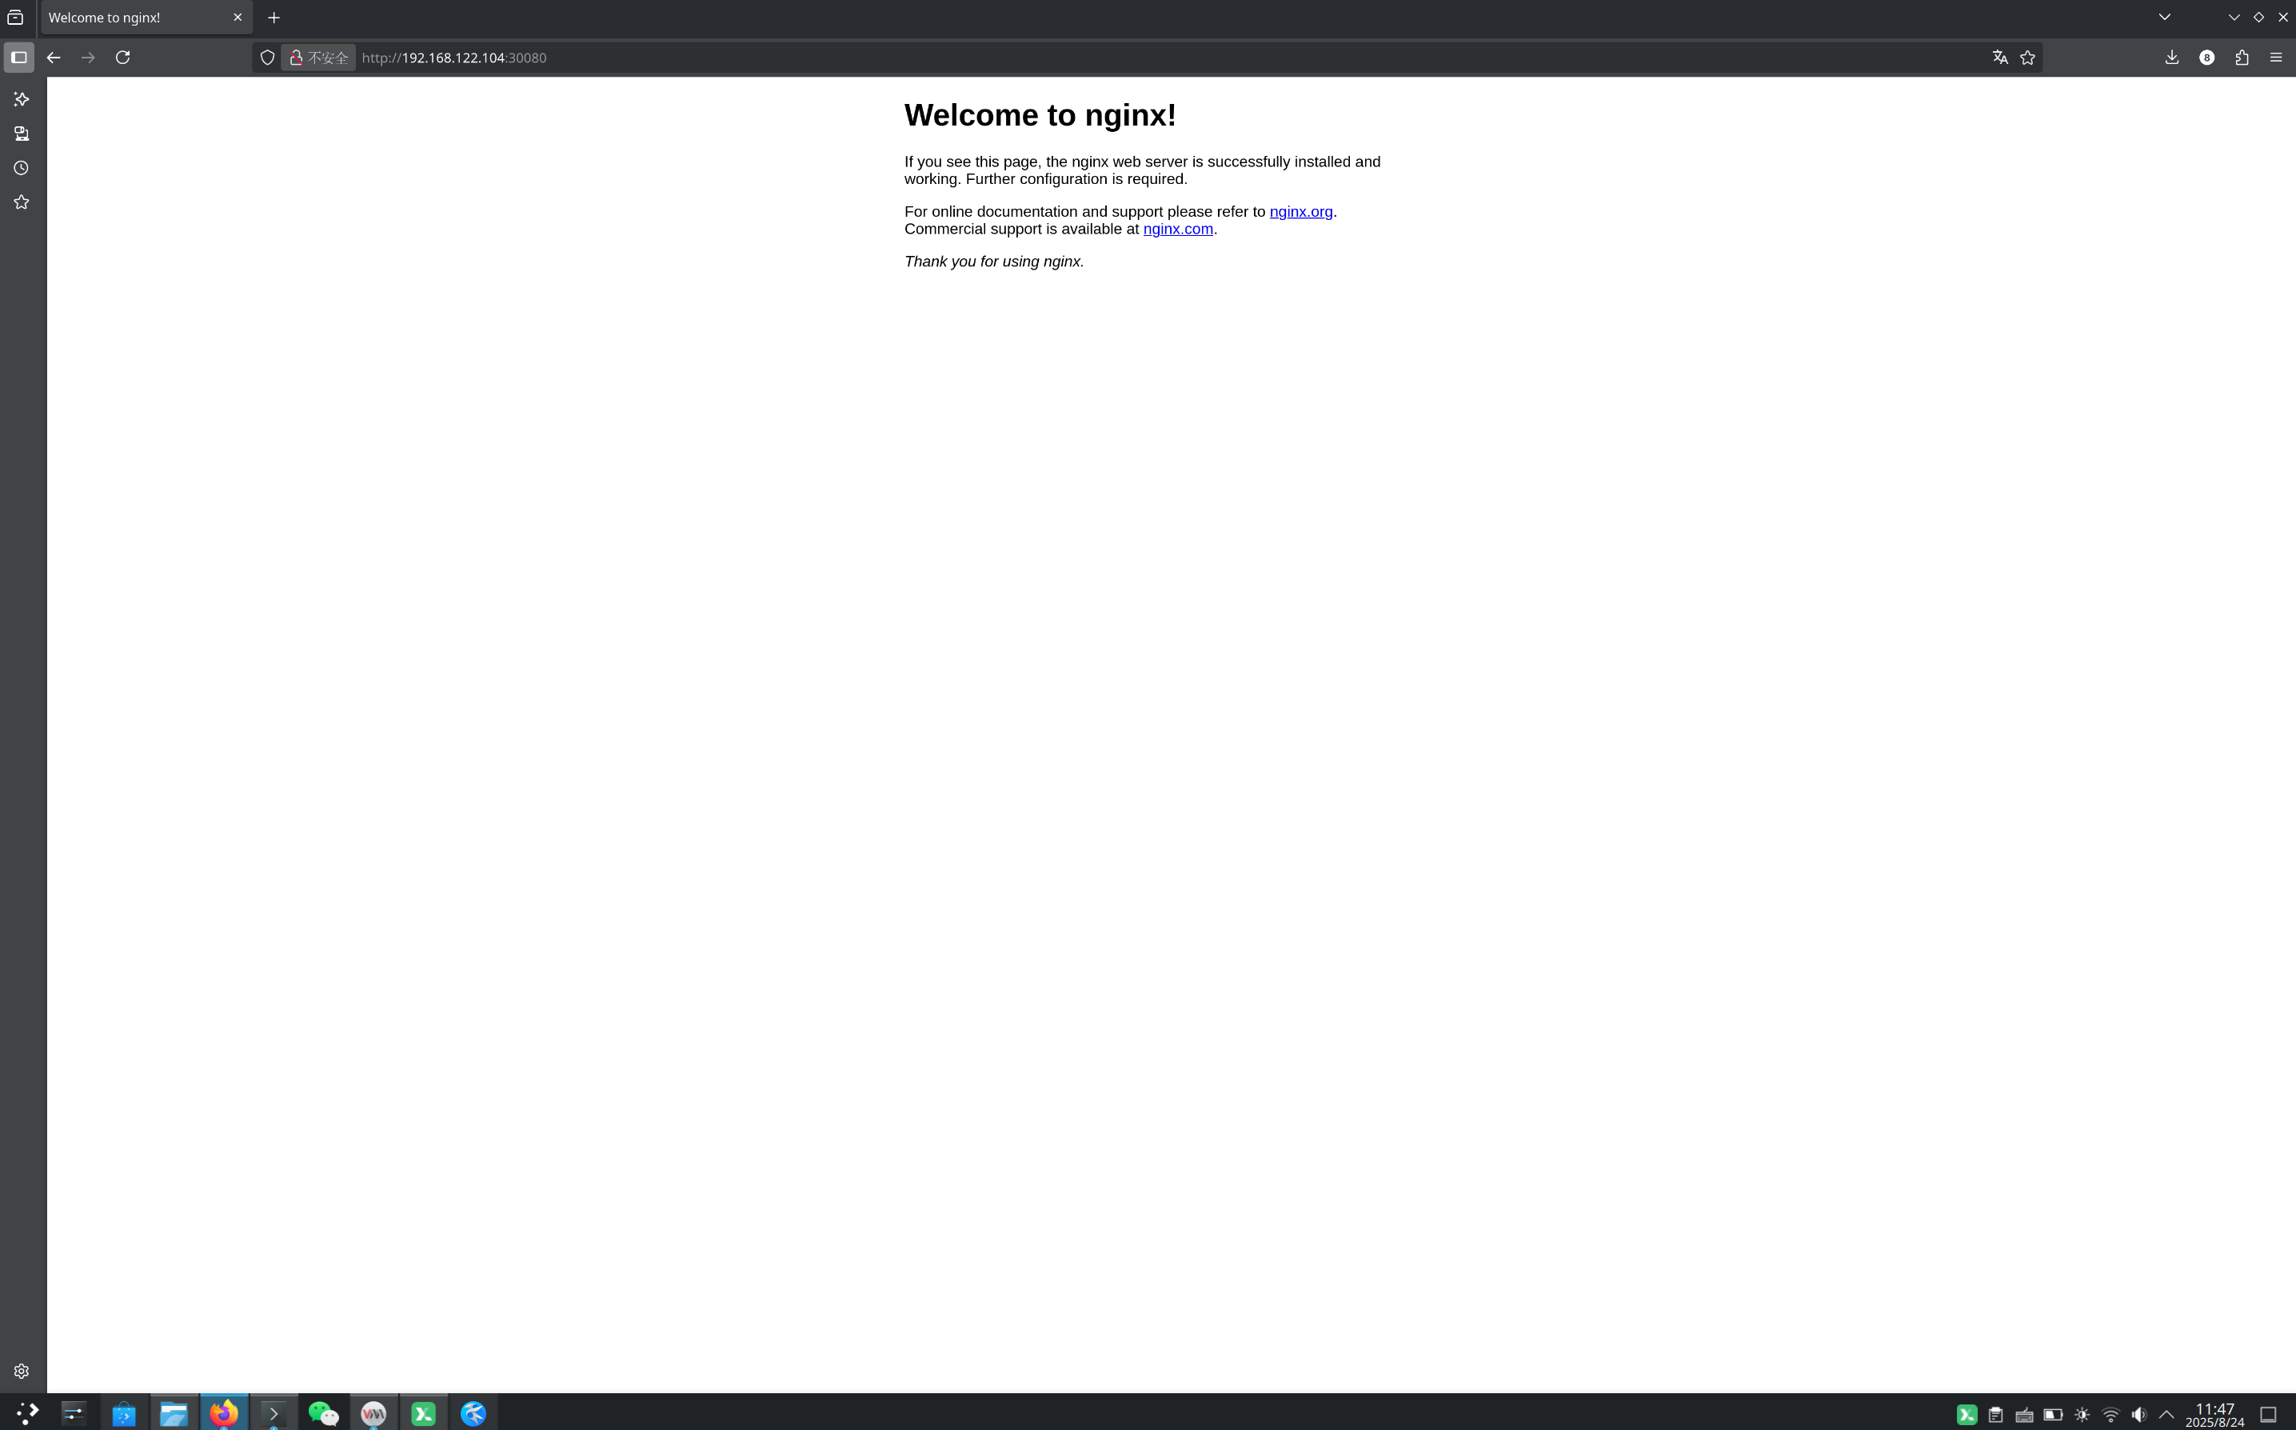Reload the nginx welcome page
The image size is (2296, 1430).
click(123, 58)
